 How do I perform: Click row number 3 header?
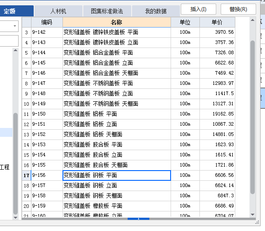click(x=27, y=32)
